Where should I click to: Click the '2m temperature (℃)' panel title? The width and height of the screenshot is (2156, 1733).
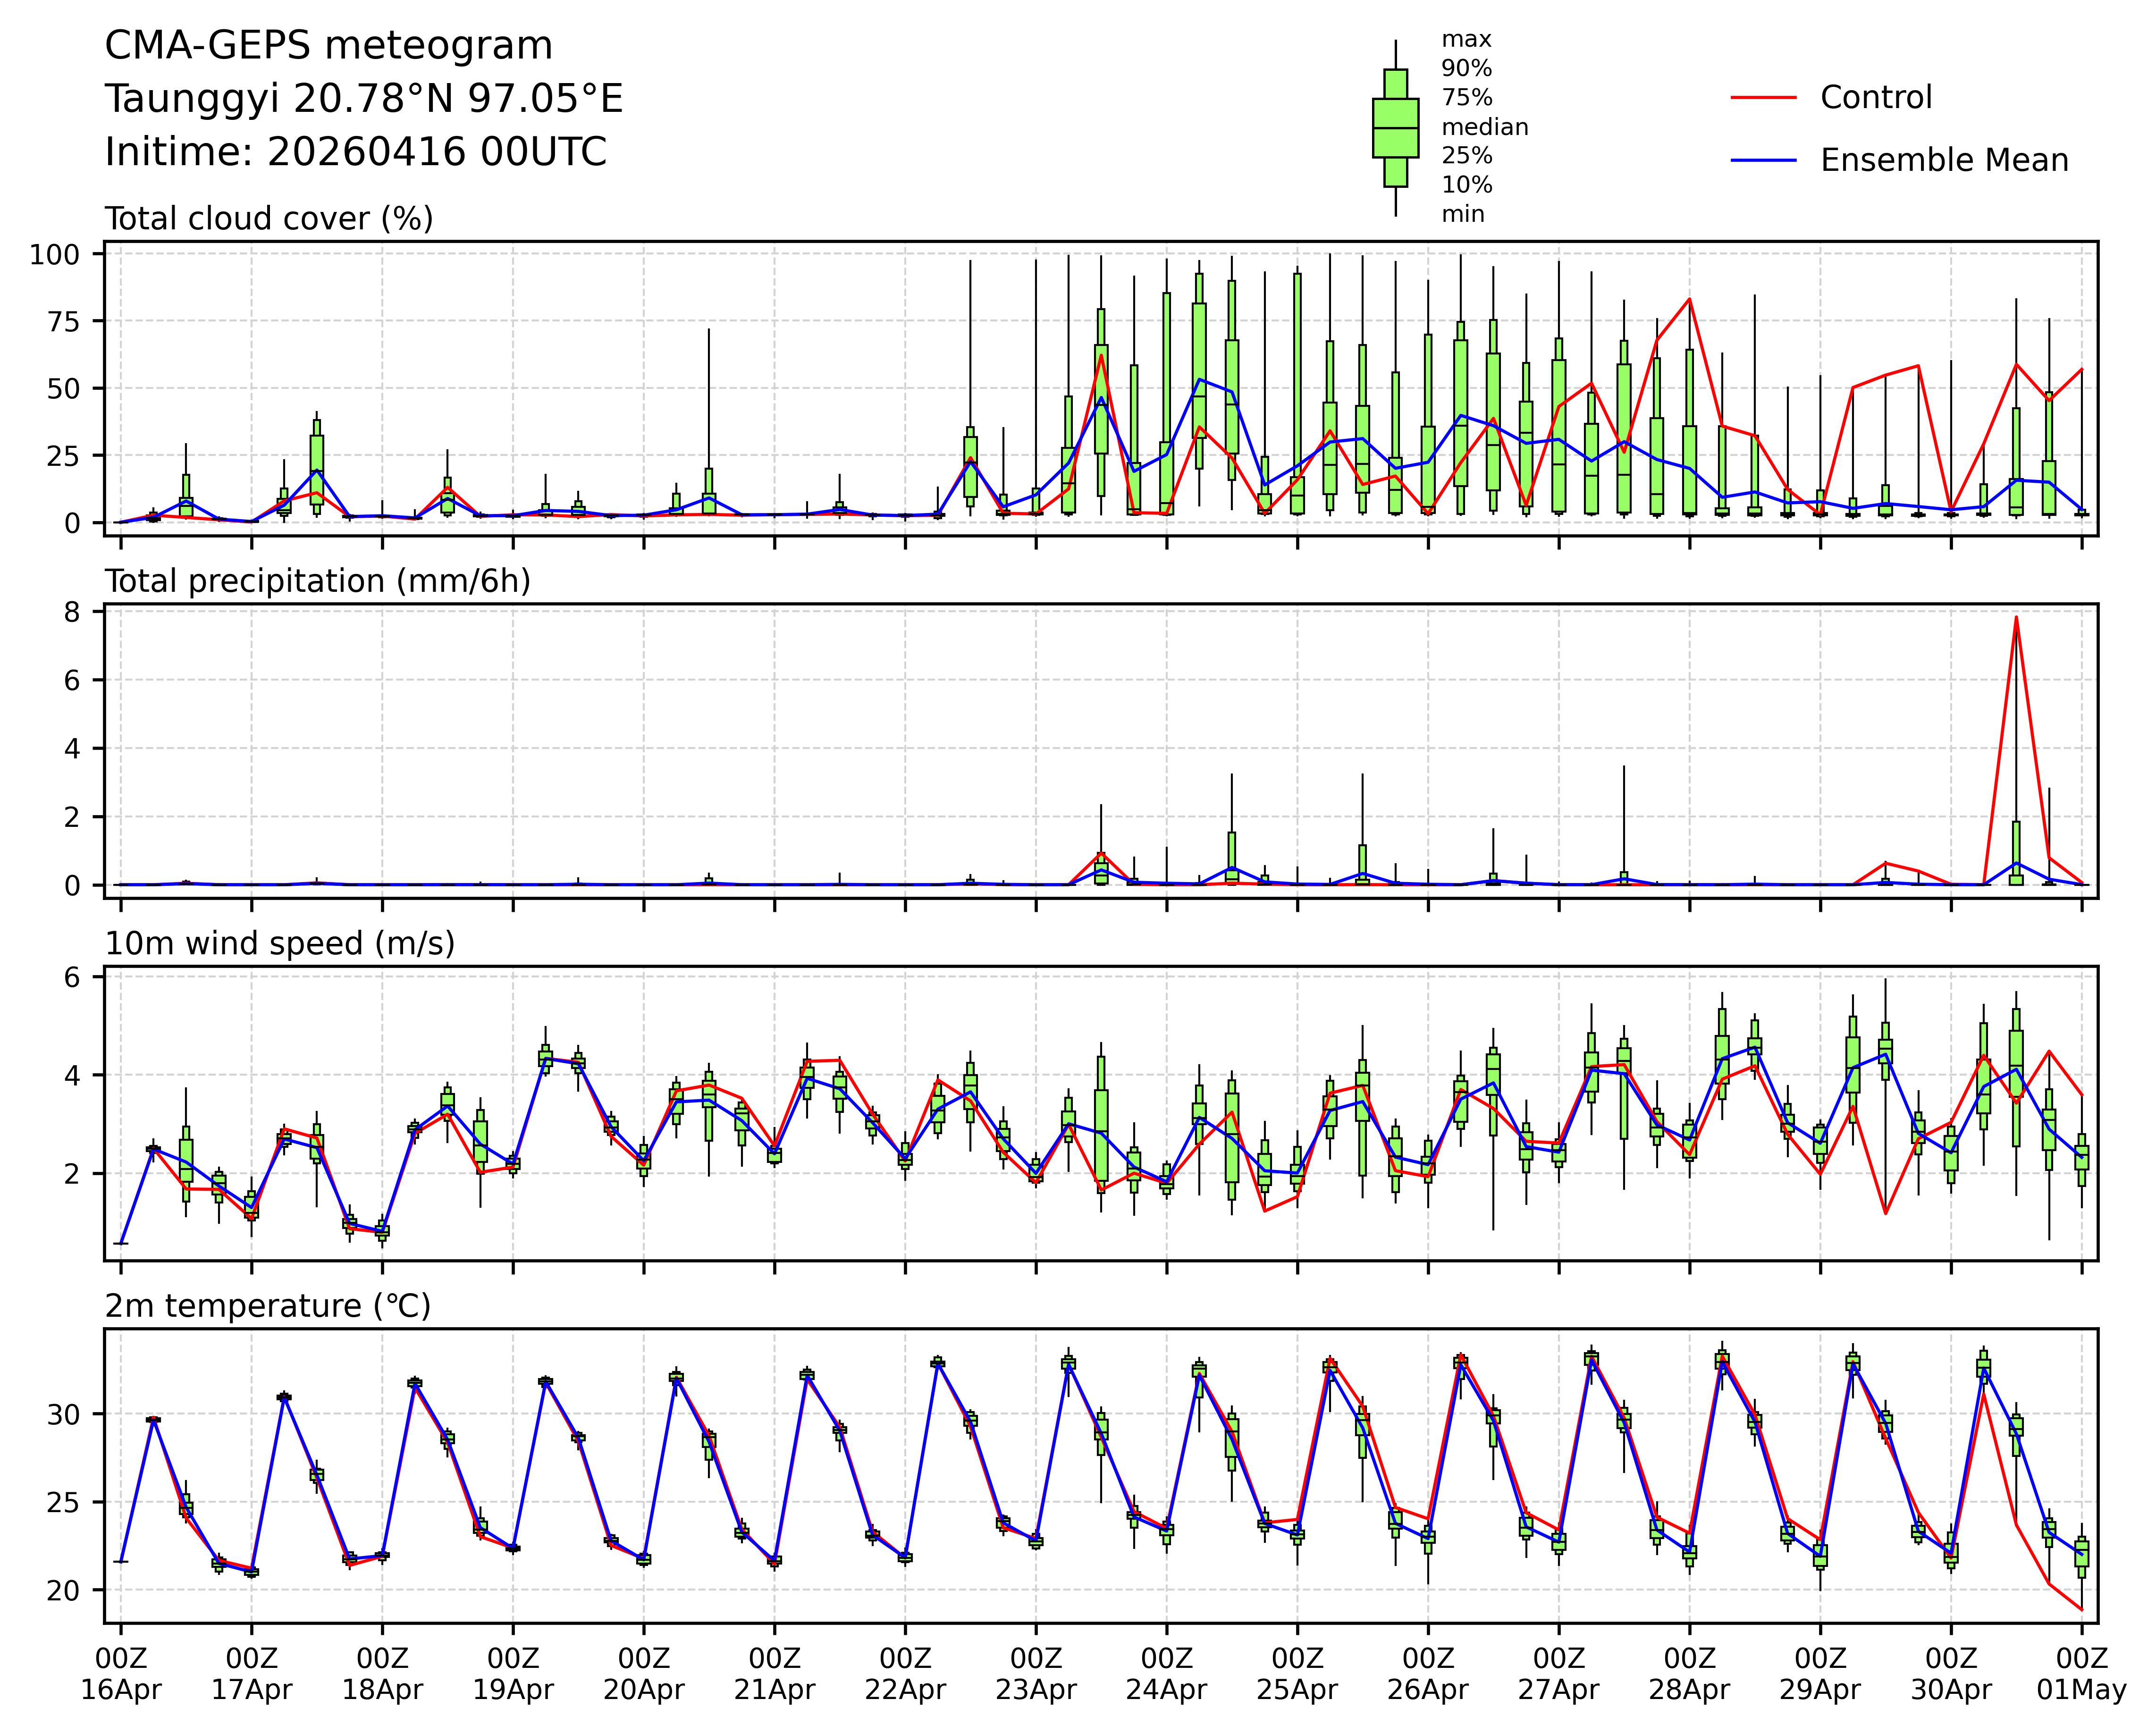pyautogui.click(x=268, y=1306)
